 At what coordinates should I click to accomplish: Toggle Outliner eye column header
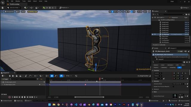(x=153, y=18)
